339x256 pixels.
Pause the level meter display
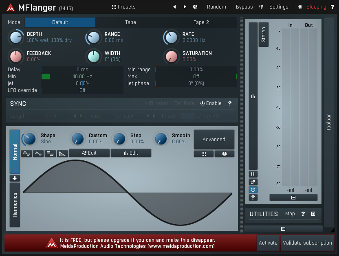click(253, 174)
